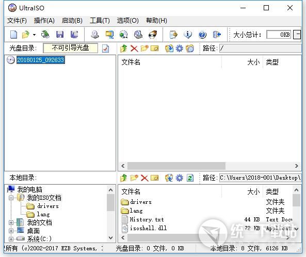Click the image pane hide tree folder icon

pos(190,49)
